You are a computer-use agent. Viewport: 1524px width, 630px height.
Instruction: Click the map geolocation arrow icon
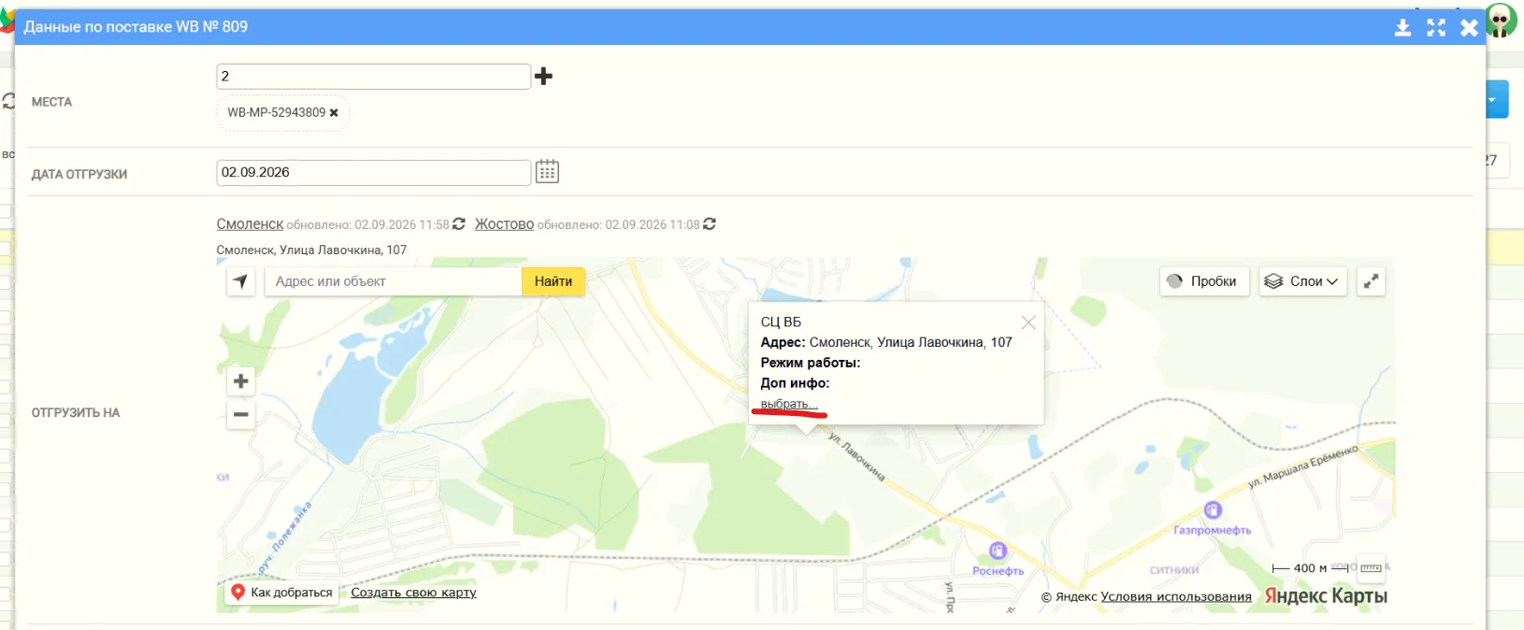(x=241, y=281)
